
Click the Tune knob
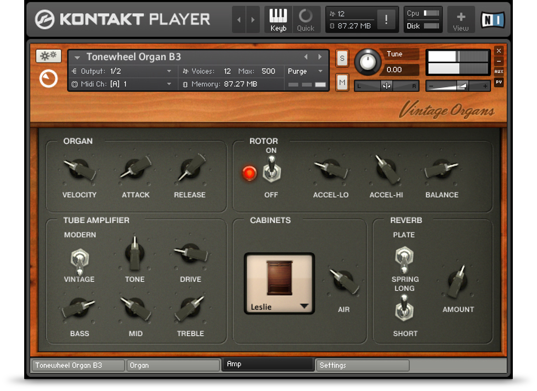(367, 62)
